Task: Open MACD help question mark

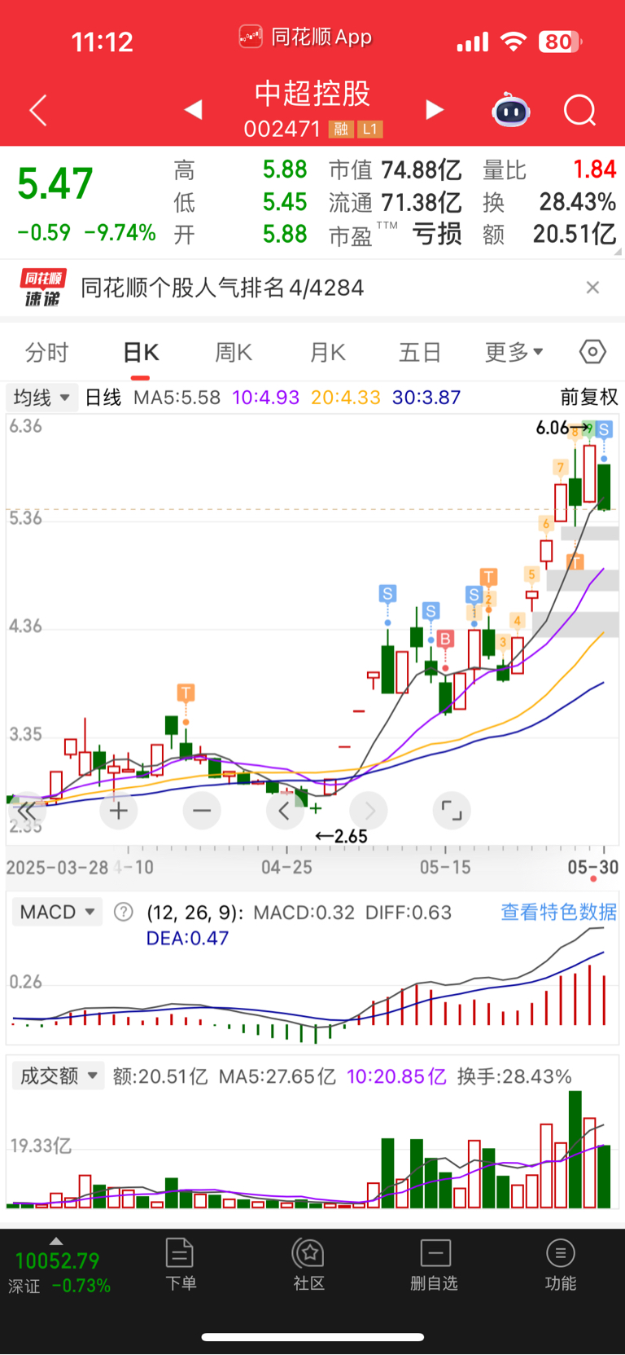Action: point(123,912)
